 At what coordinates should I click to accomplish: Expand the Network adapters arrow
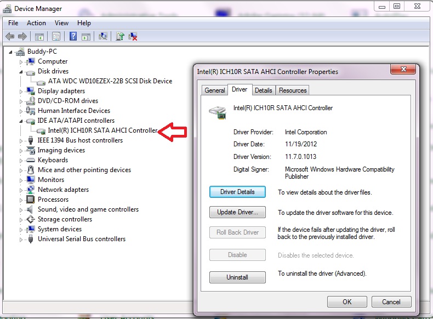21,190
